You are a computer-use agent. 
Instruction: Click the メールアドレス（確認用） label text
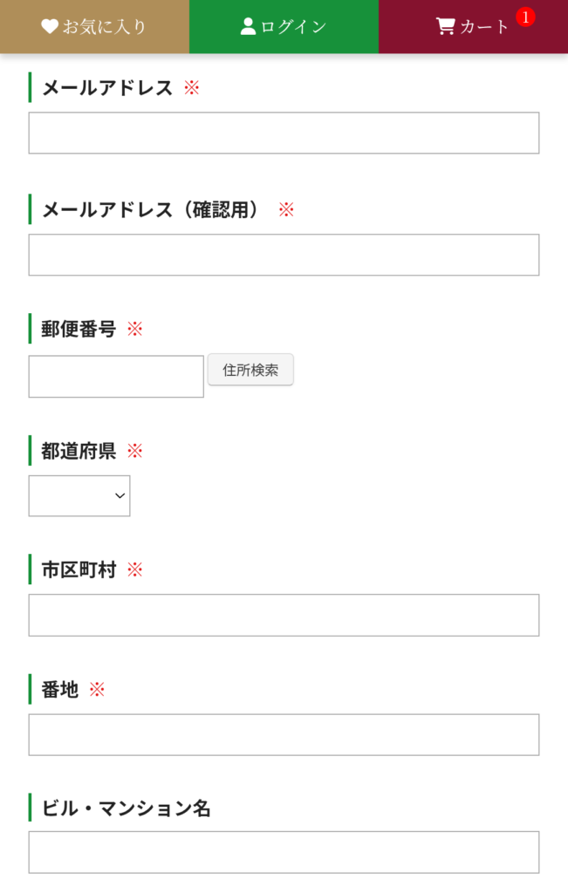151,209
